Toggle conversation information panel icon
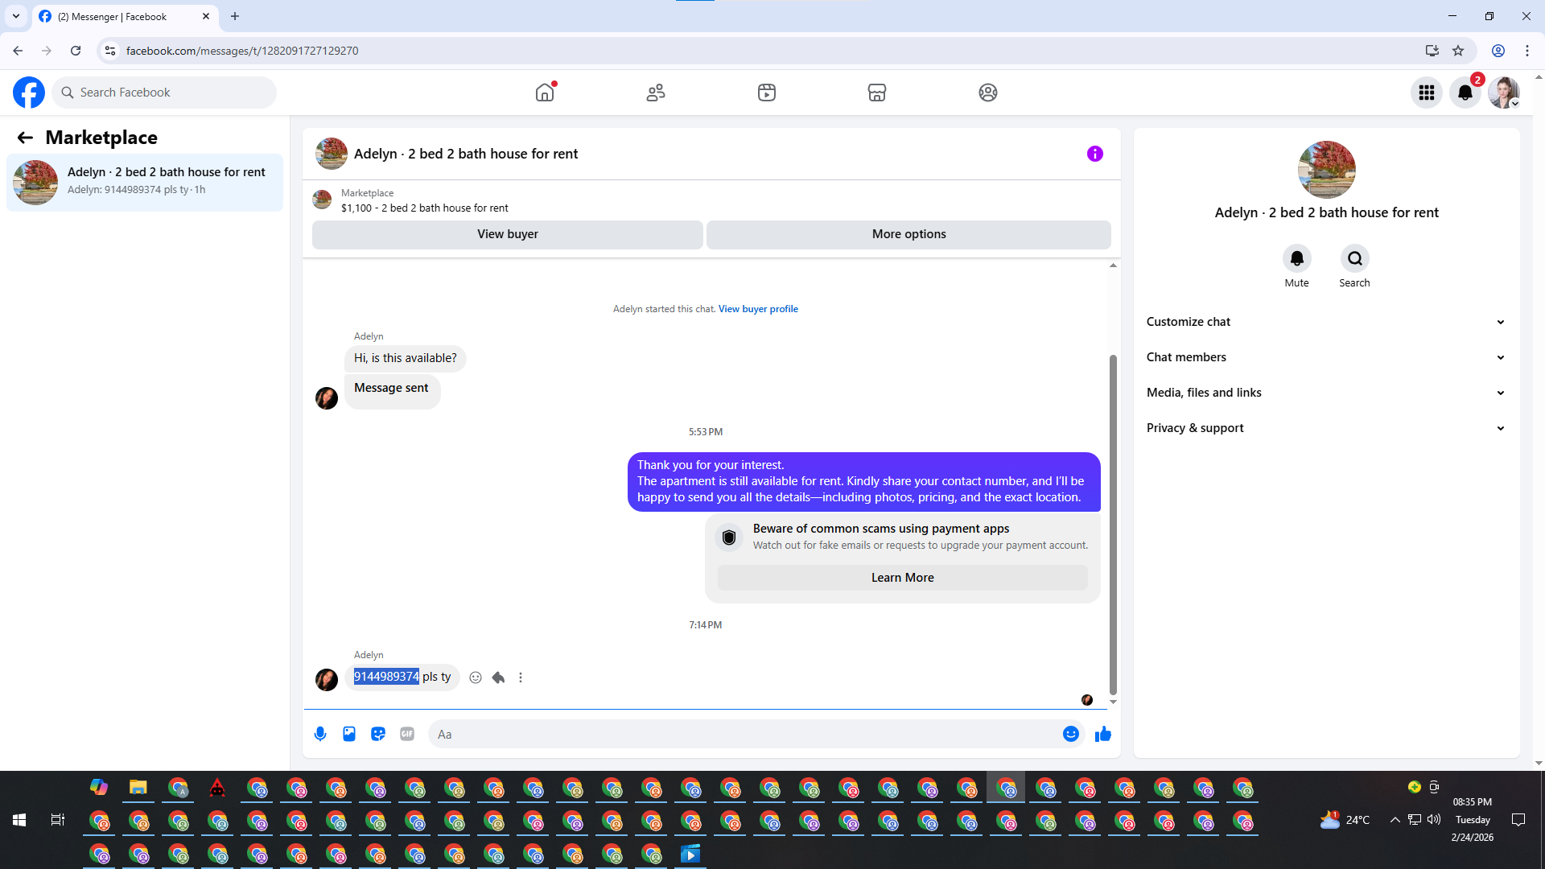Viewport: 1545px width, 869px height. point(1094,154)
